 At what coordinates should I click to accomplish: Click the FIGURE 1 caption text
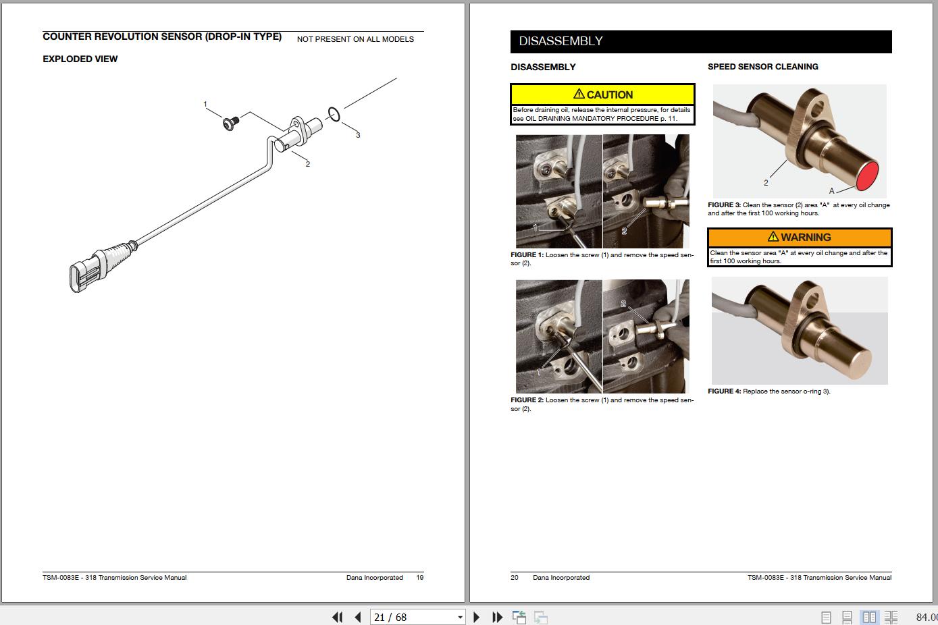coord(602,259)
